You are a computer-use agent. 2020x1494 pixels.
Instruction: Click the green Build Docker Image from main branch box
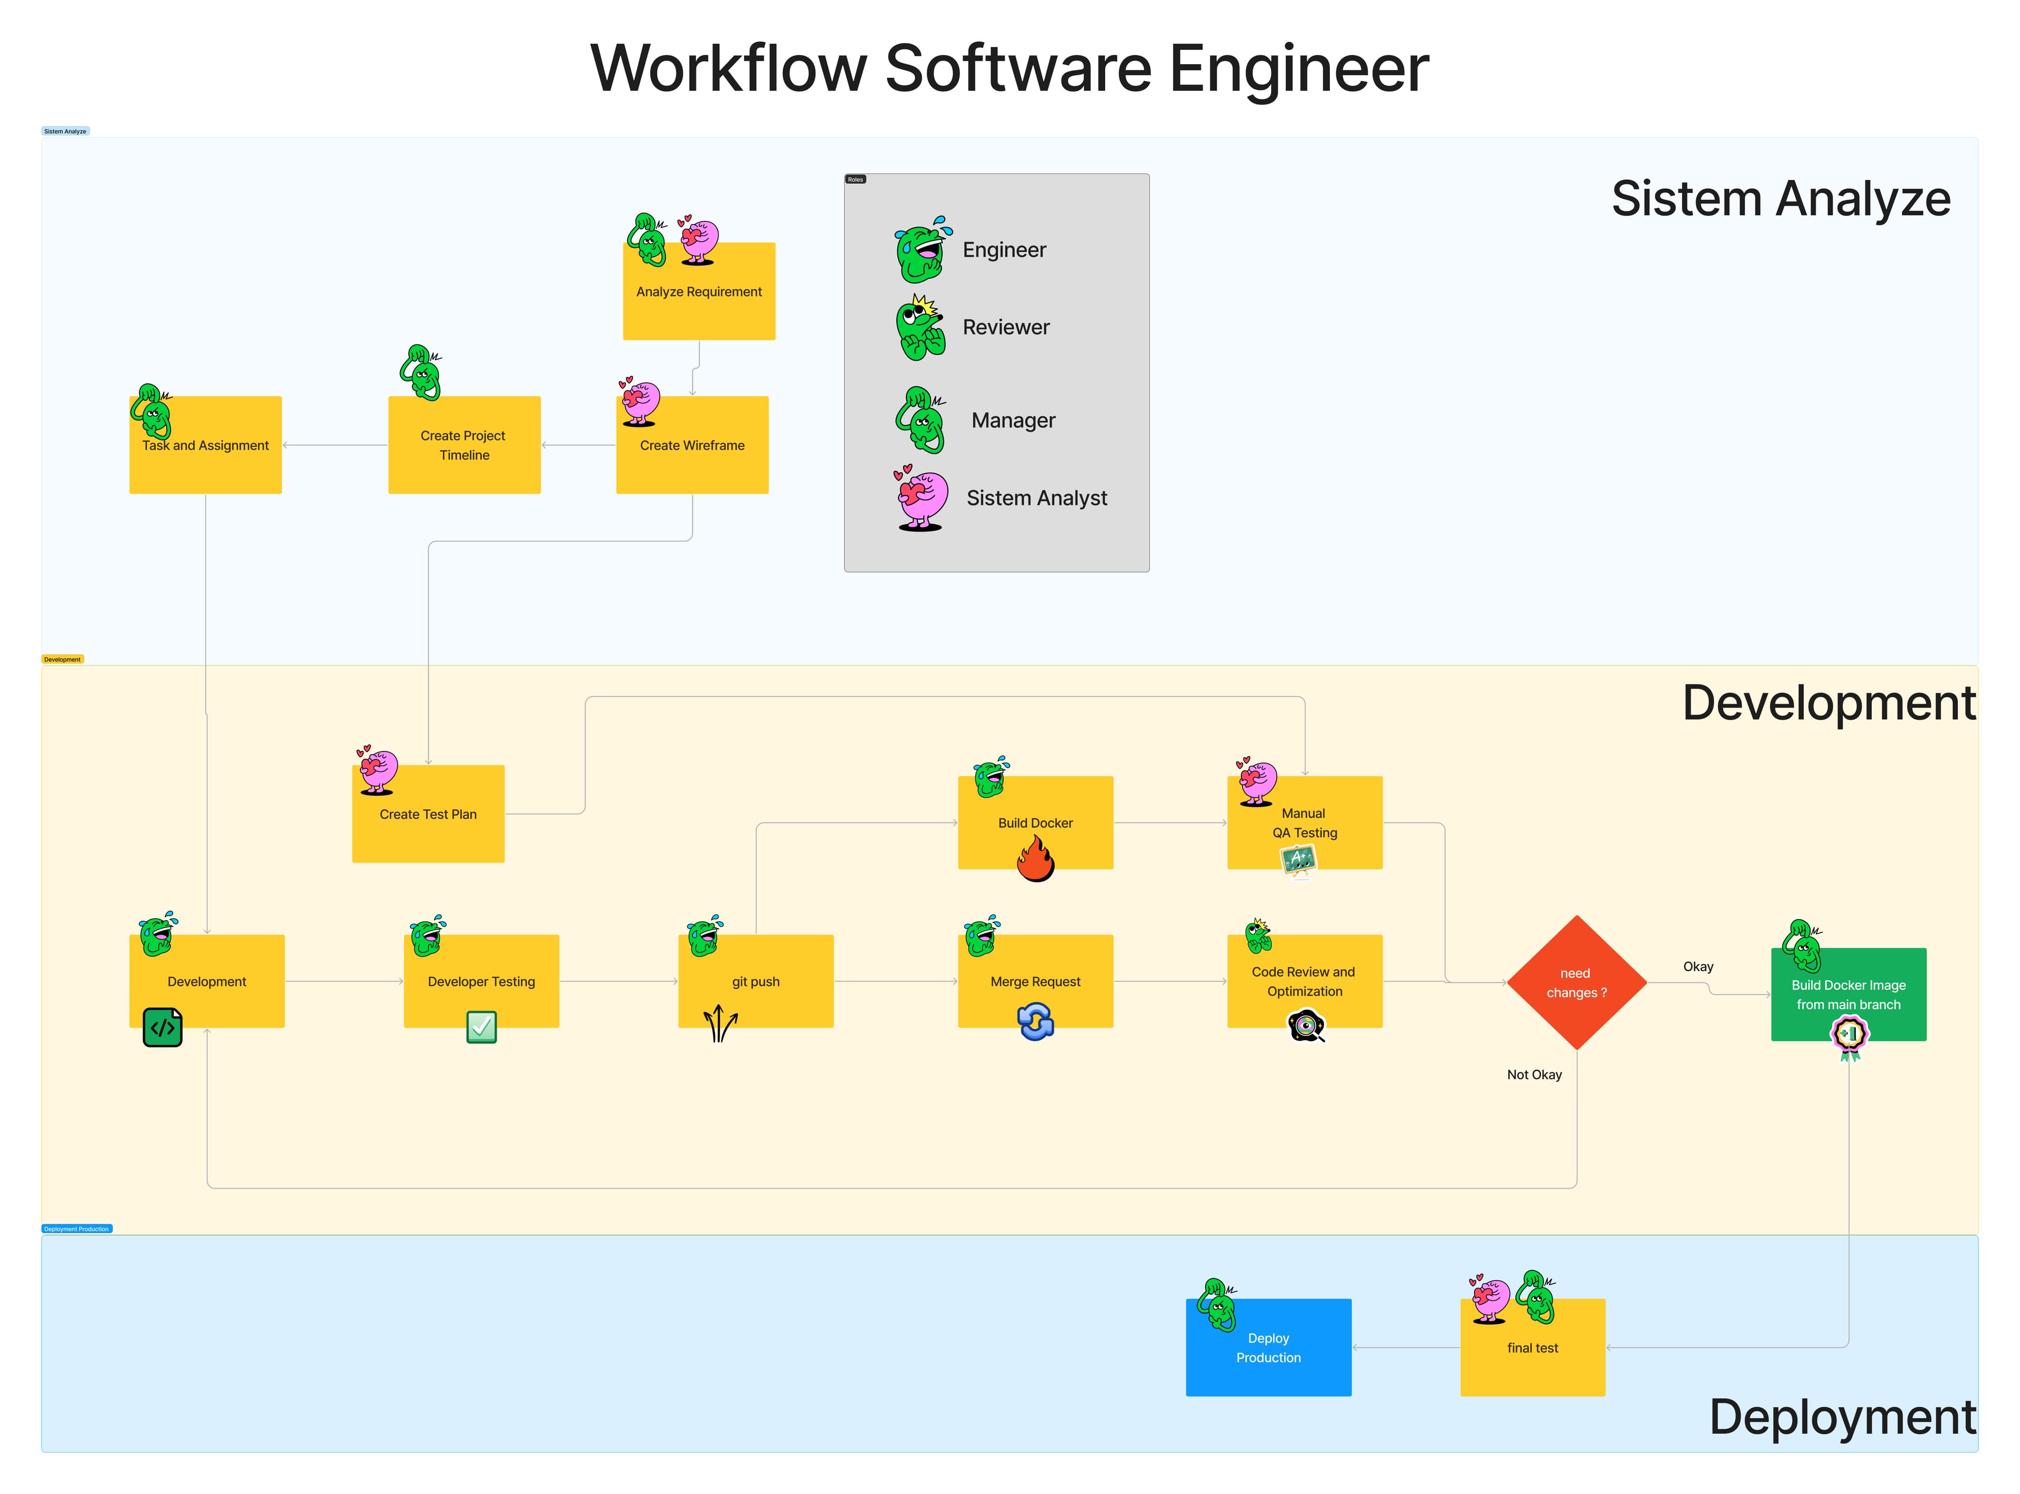[1849, 995]
